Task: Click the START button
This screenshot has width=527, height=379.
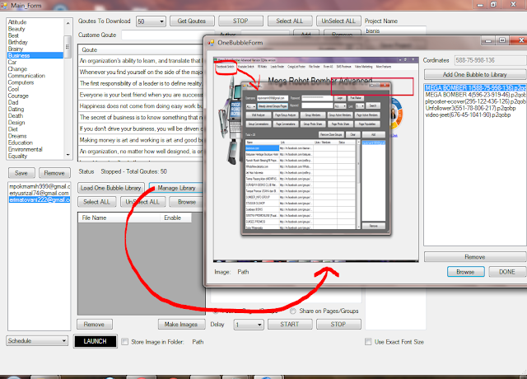Action: (x=290, y=324)
